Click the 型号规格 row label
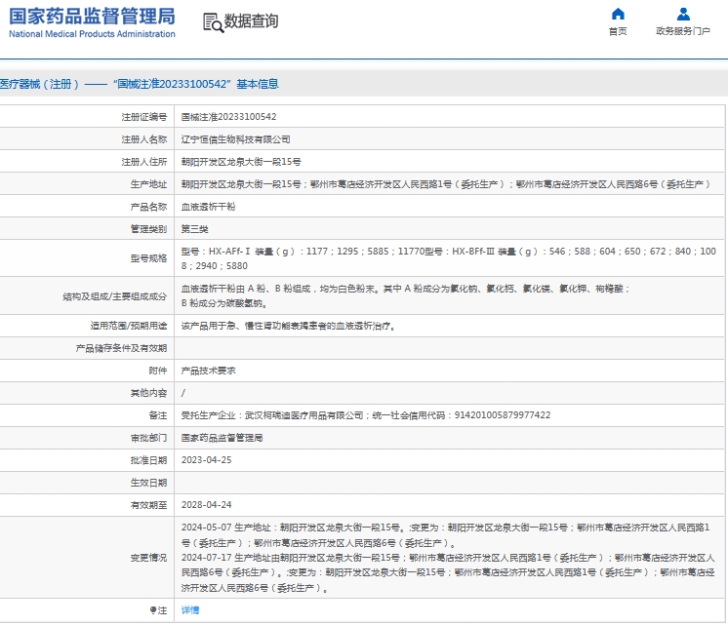The height and width of the screenshot is (626, 728). [148, 258]
